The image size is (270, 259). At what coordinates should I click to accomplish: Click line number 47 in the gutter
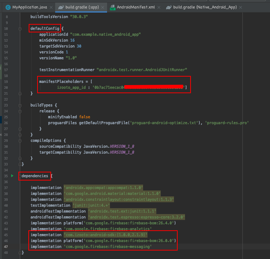6,246
